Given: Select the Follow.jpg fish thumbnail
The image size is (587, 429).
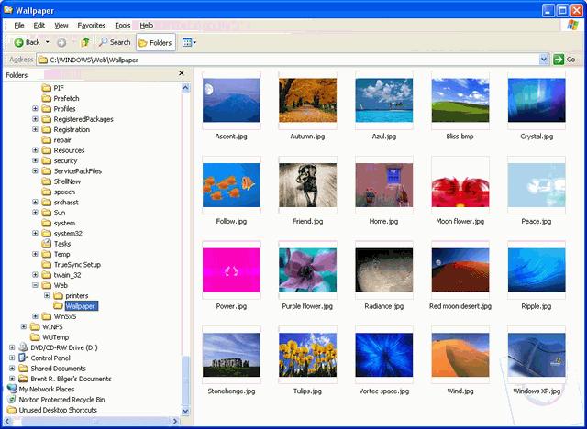Looking at the screenshot, I should coord(231,185).
